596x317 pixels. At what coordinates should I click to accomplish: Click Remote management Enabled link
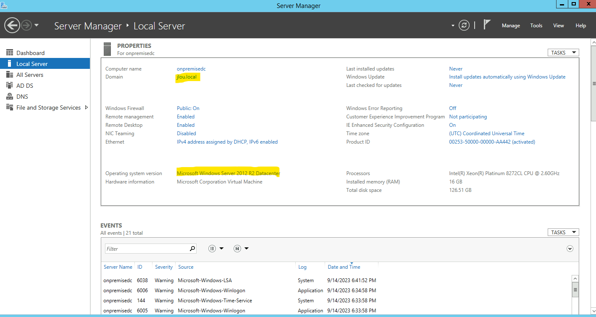point(186,117)
